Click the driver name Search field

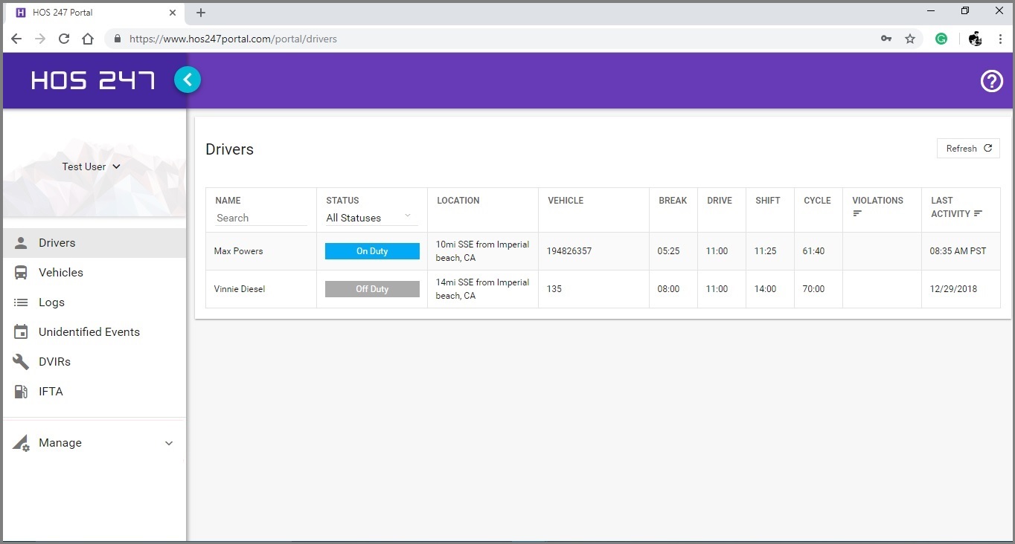click(x=260, y=218)
